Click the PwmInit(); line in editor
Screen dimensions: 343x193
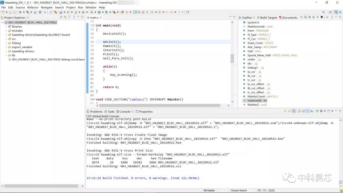click(x=112, y=46)
